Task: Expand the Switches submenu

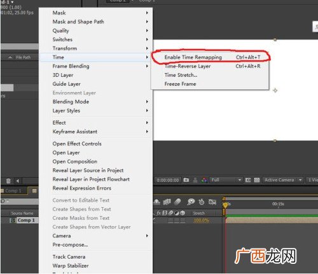Action: (x=97, y=39)
